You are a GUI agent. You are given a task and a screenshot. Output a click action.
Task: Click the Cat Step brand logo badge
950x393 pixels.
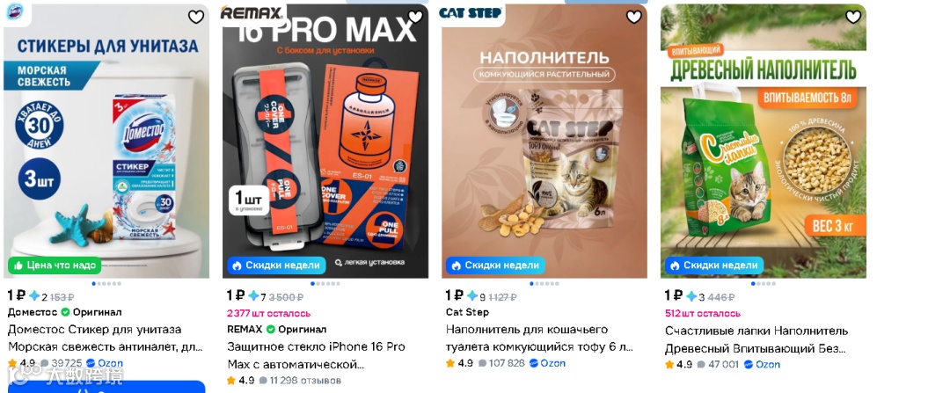click(x=471, y=12)
